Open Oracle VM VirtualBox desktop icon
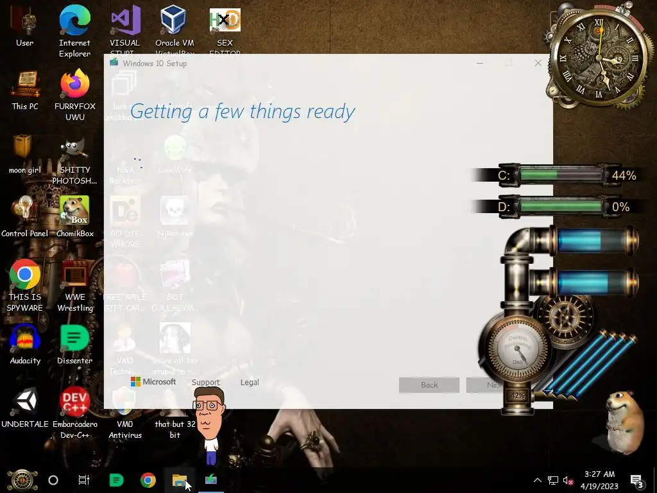 [175, 30]
